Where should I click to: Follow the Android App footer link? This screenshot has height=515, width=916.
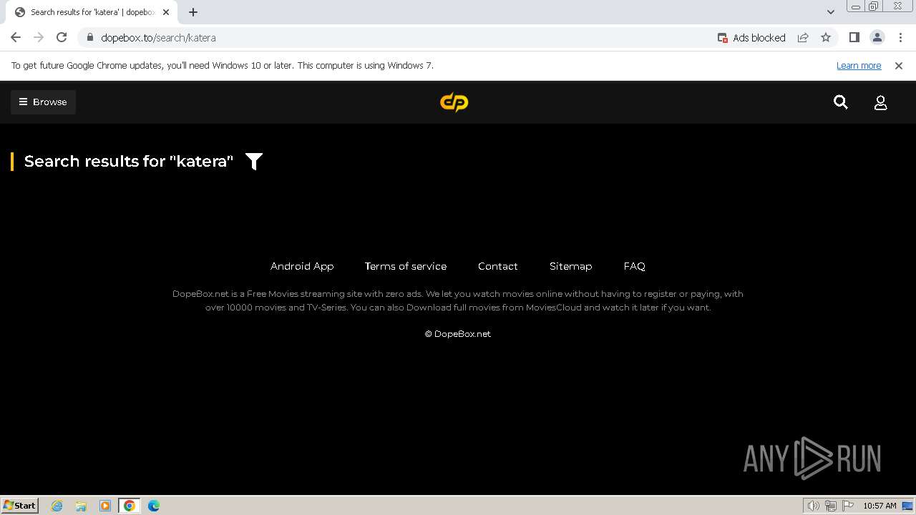click(x=302, y=266)
